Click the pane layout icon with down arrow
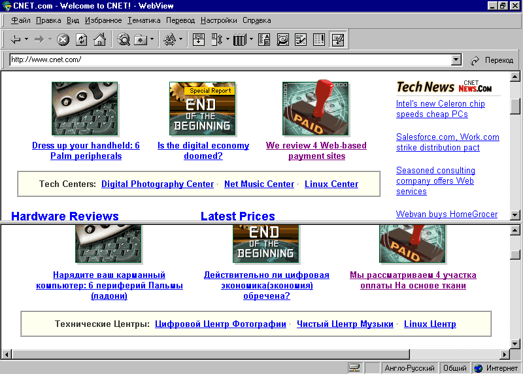The image size is (523, 374). [199, 40]
